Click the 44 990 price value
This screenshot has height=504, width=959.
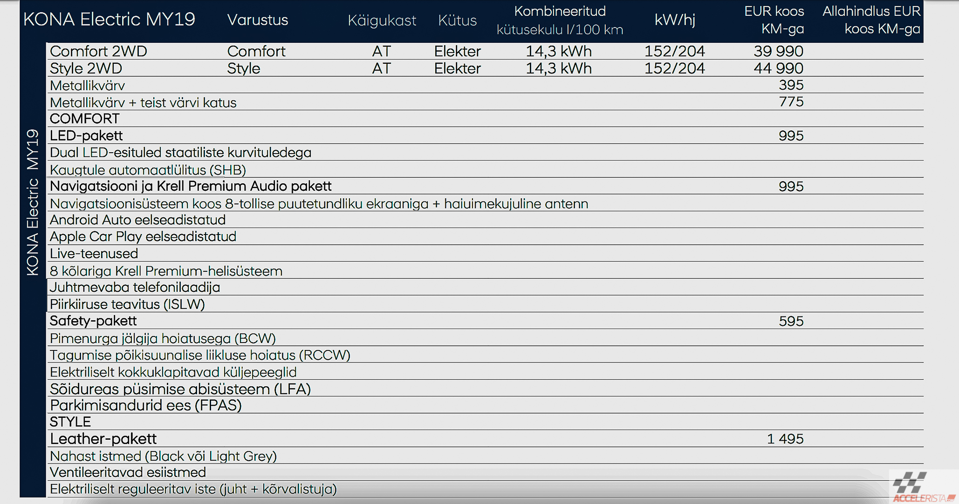click(778, 68)
